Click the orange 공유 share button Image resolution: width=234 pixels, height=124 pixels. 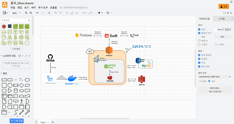point(224,7)
